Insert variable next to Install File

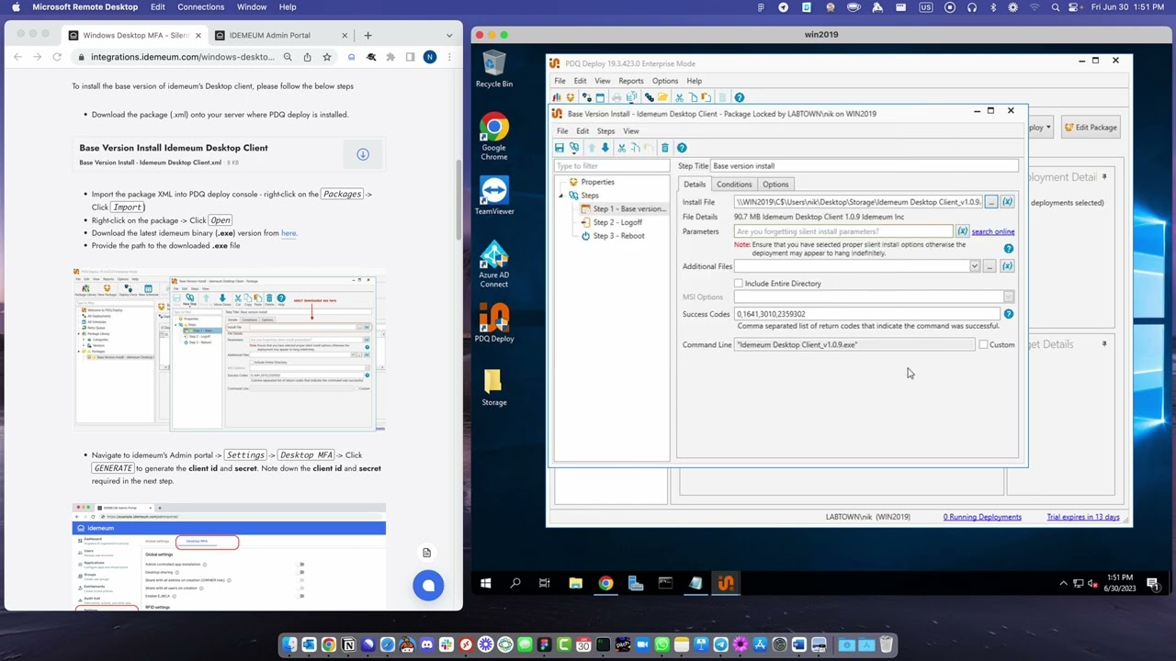coord(1007,202)
